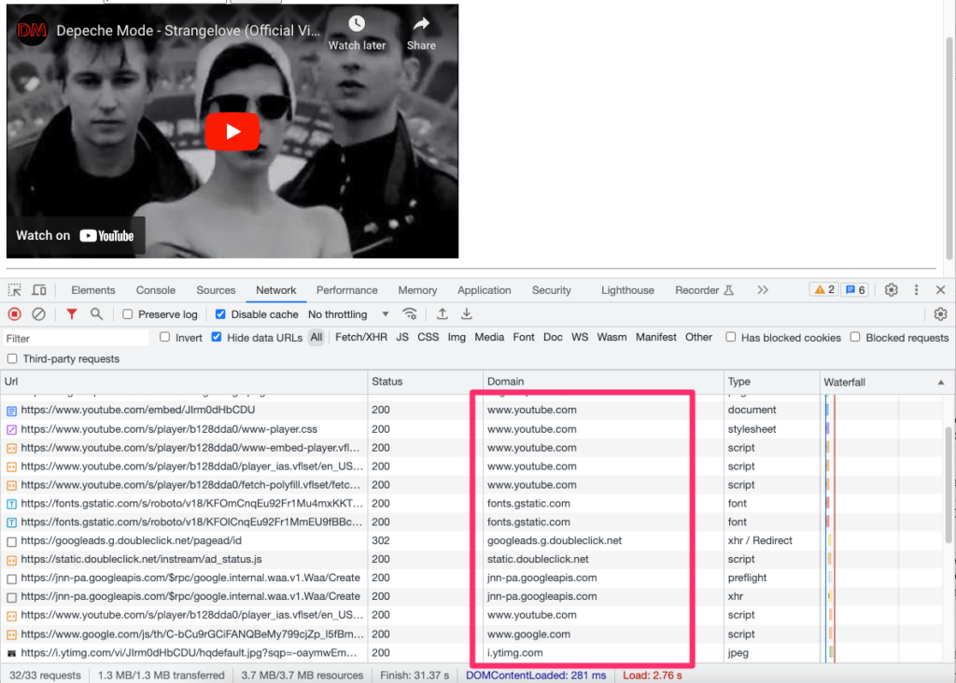Open the Sources tab
The height and width of the screenshot is (683, 956).
(x=216, y=290)
